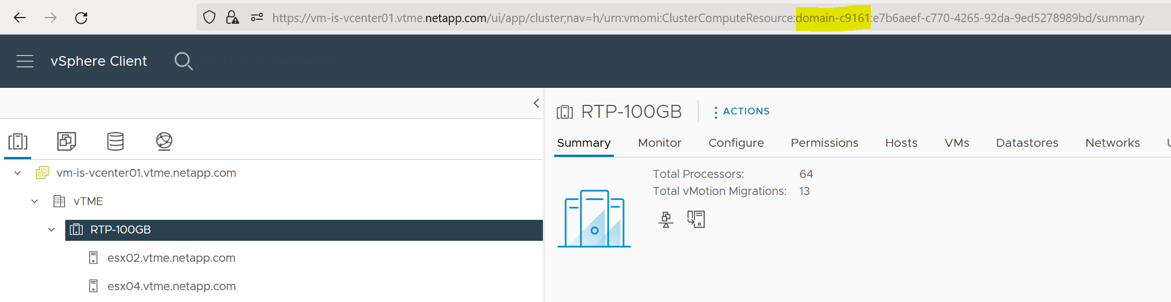Switch to the Monitor tab
This screenshot has width=1171, height=302.
pyautogui.click(x=659, y=143)
